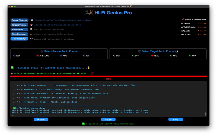Pause the conversion

coord(108,120)
